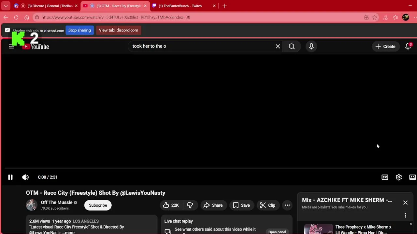
Task: Toggle closed captions CC button
Action: coord(385,177)
